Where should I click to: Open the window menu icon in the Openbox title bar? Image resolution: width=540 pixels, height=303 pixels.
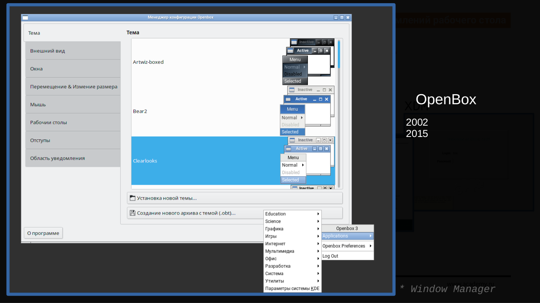coord(25,17)
